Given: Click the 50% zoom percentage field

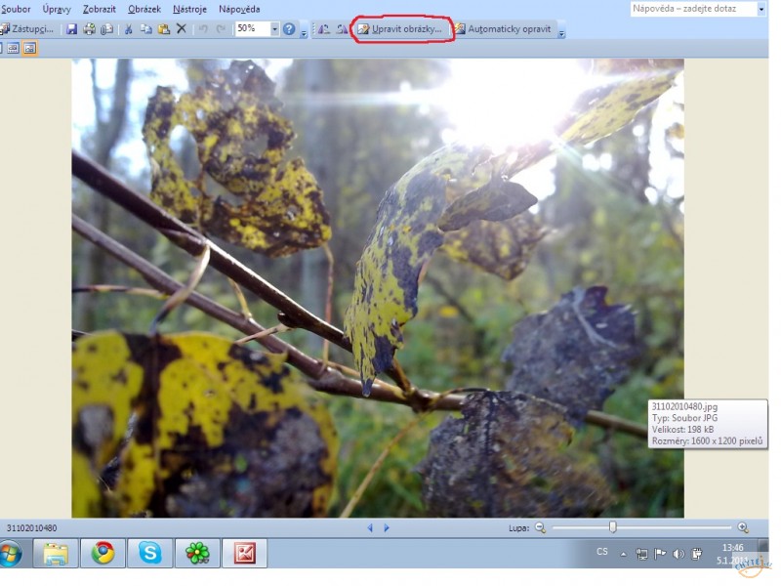Looking at the screenshot, I should (x=253, y=28).
